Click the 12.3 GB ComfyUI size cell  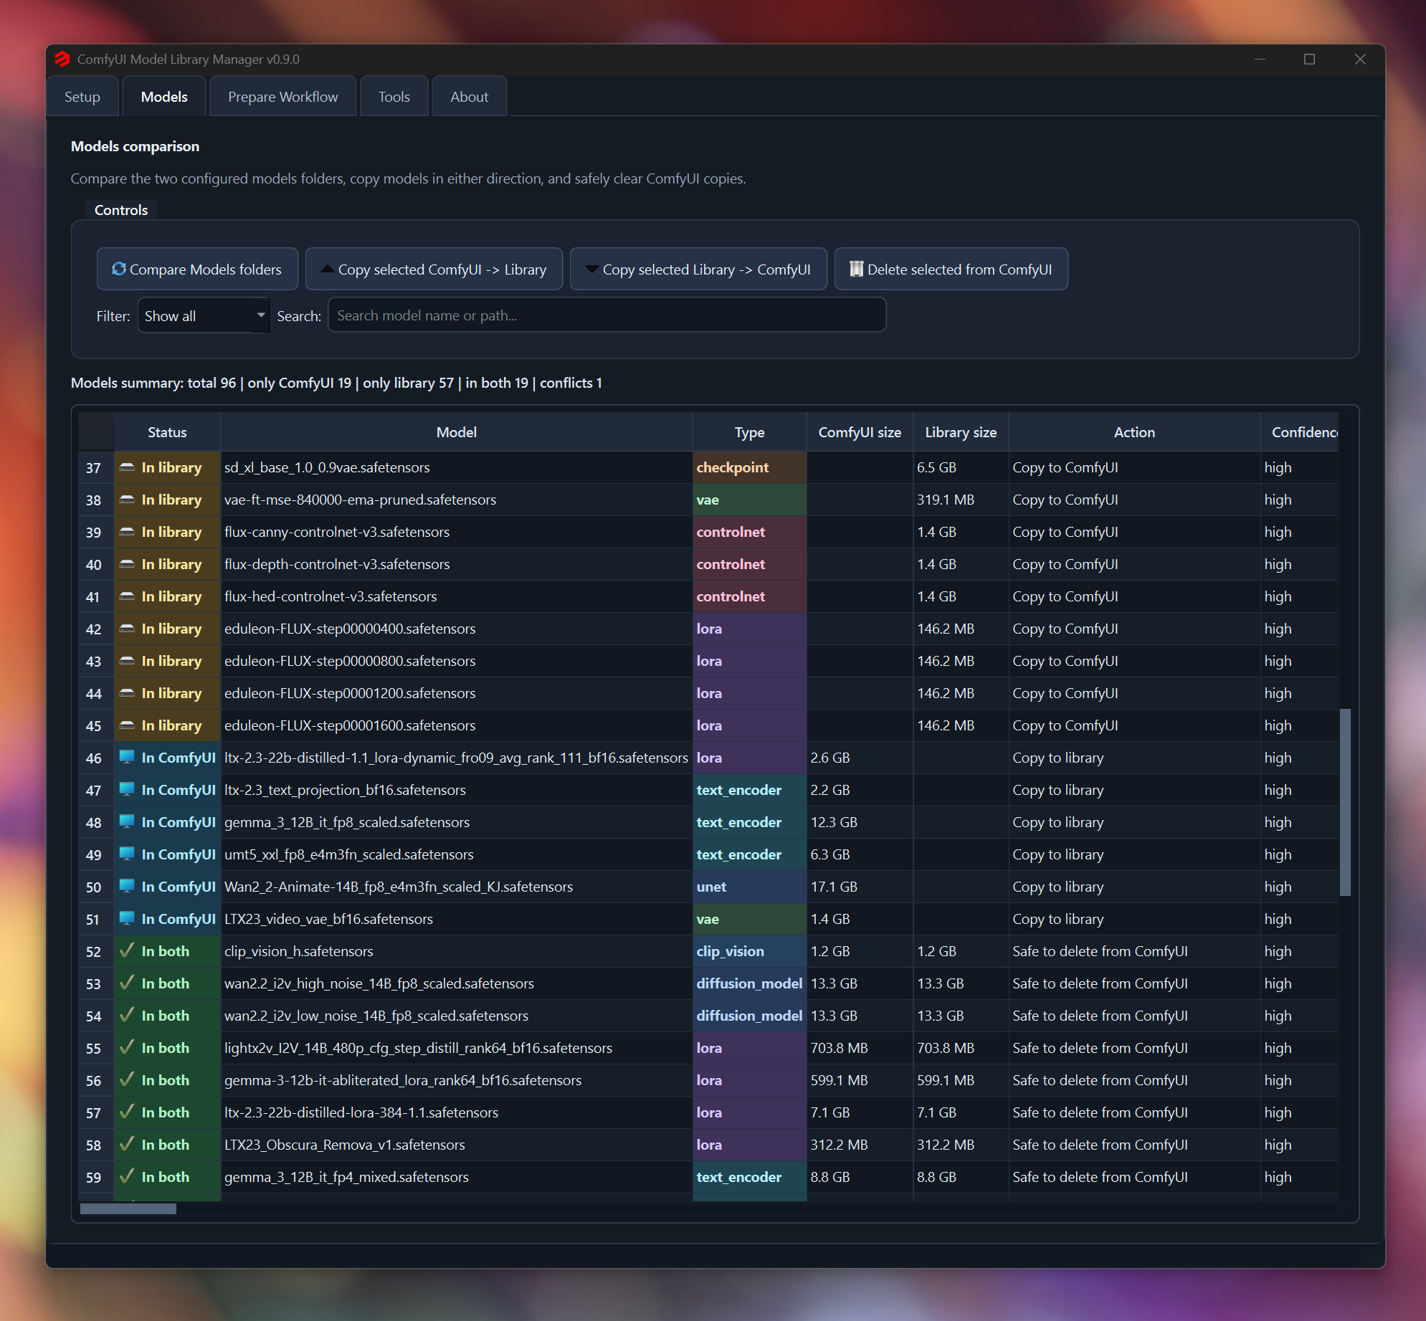click(860, 822)
